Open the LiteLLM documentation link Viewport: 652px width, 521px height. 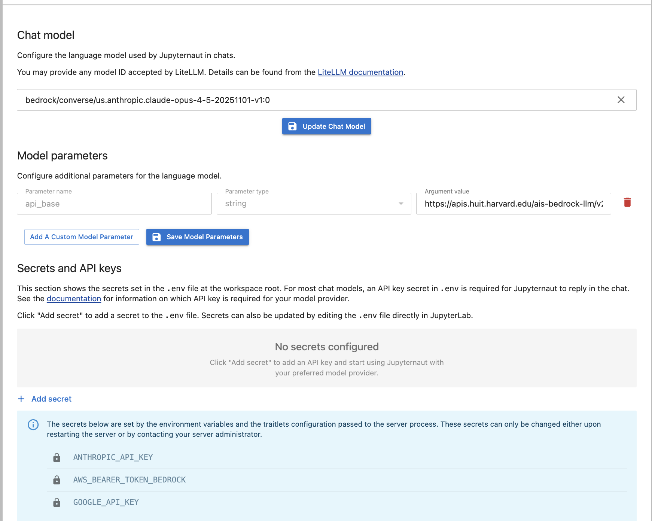pos(360,72)
